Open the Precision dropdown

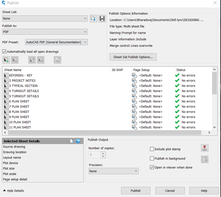click(x=113, y=171)
